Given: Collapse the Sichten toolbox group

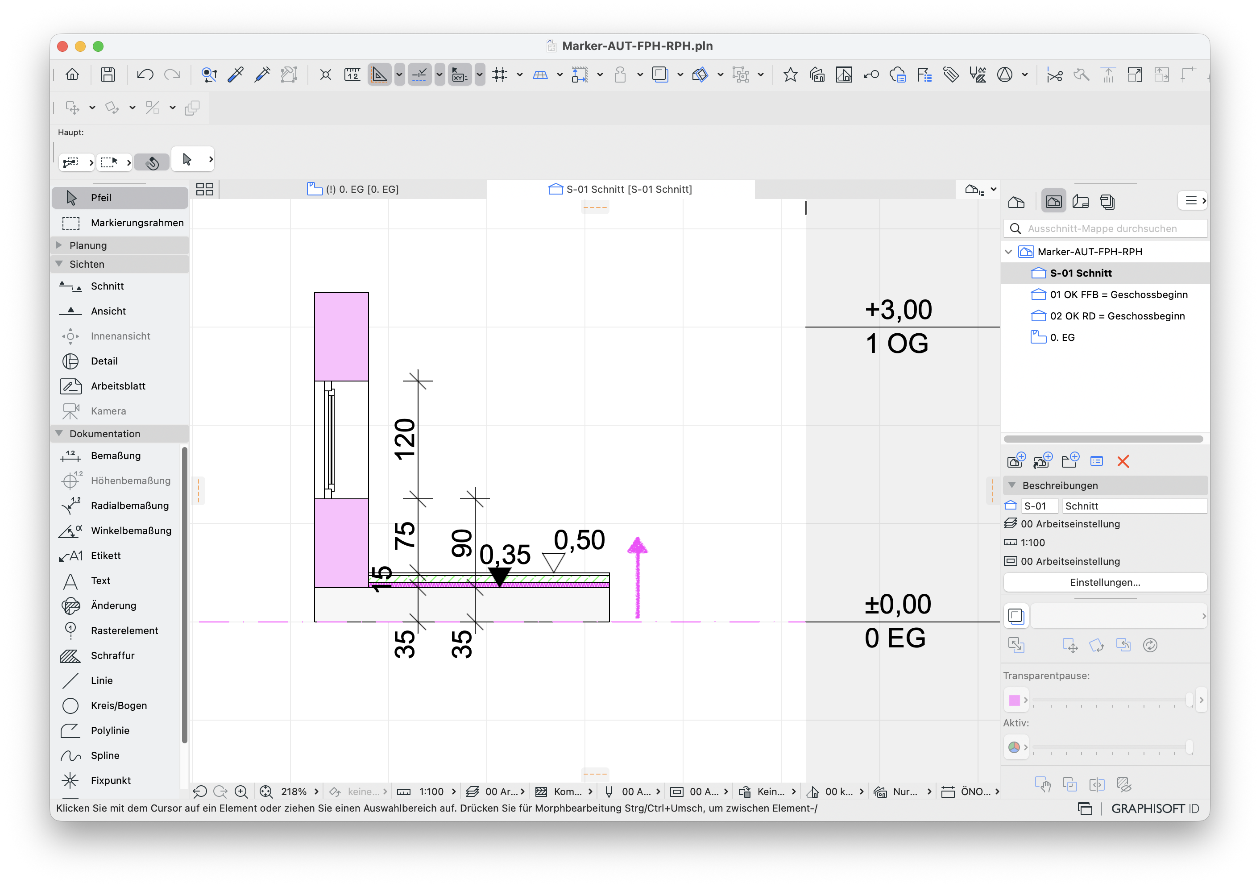Looking at the screenshot, I should pyautogui.click(x=59, y=264).
